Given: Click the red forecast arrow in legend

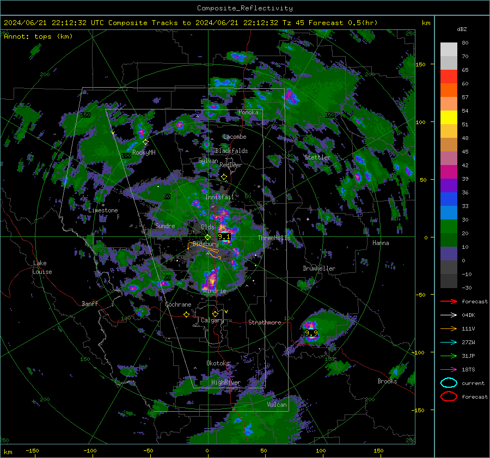Looking at the screenshot, I should (x=449, y=301).
